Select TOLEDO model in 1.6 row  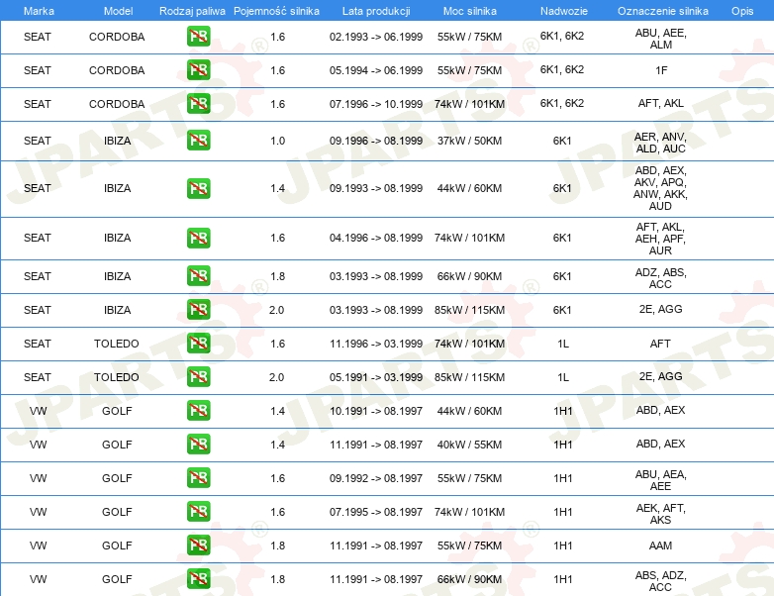(x=117, y=344)
